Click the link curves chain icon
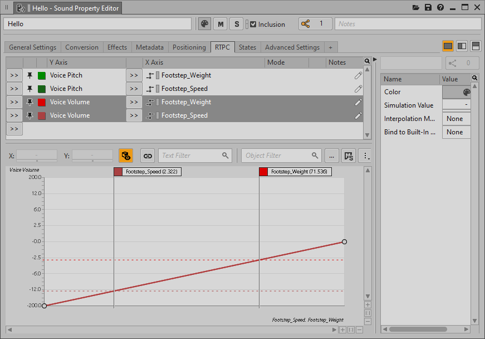The image size is (485, 339). click(x=148, y=156)
